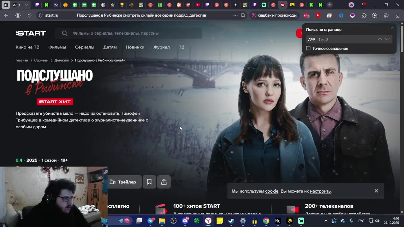Click the START logo
The height and width of the screenshot is (227, 404).
click(31, 33)
